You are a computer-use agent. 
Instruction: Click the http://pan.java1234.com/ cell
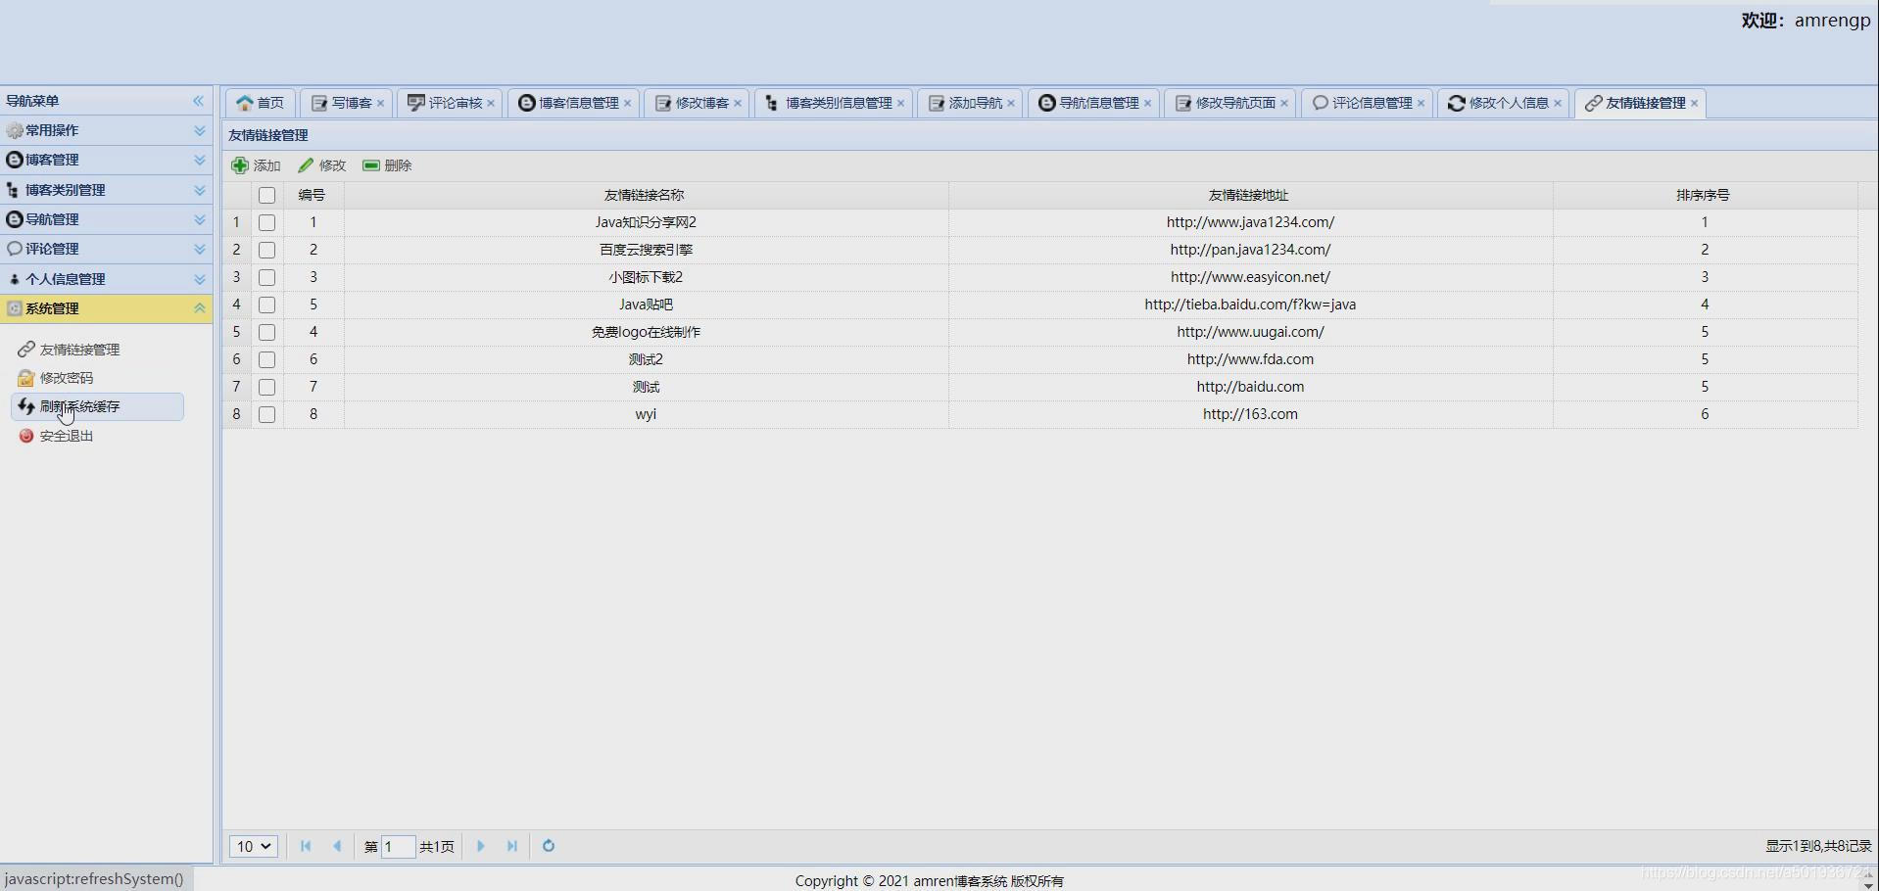coord(1250,251)
